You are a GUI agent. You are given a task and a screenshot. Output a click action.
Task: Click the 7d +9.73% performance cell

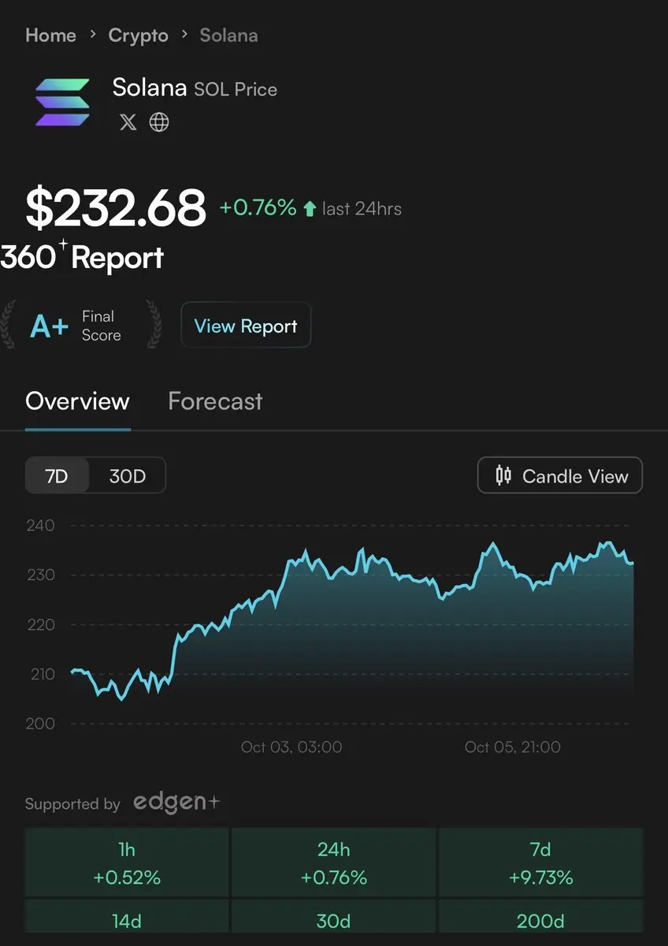click(x=540, y=863)
